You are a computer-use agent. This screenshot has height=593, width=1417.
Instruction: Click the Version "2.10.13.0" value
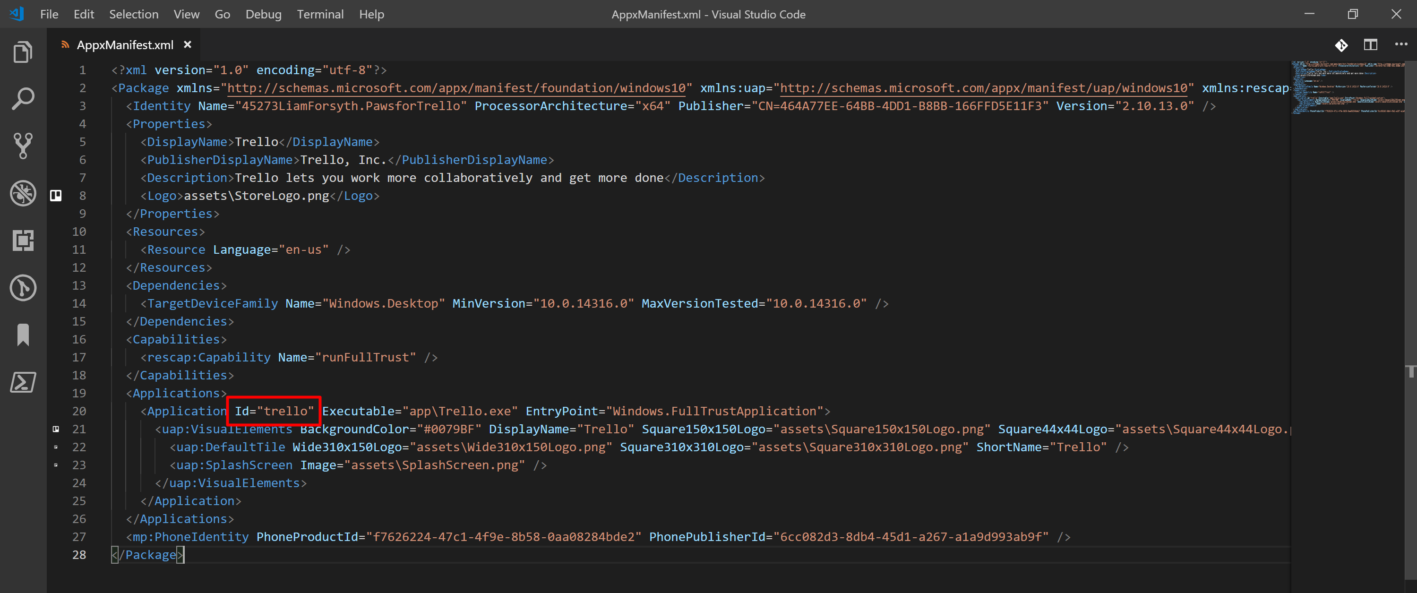tap(1155, 106)
